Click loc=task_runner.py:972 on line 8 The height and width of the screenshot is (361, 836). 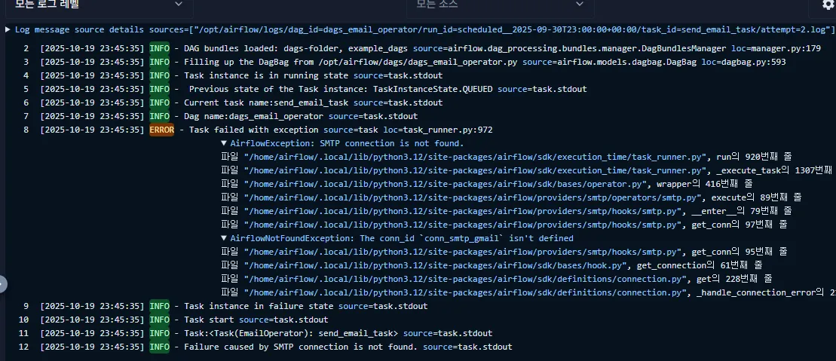coord(438,130)
